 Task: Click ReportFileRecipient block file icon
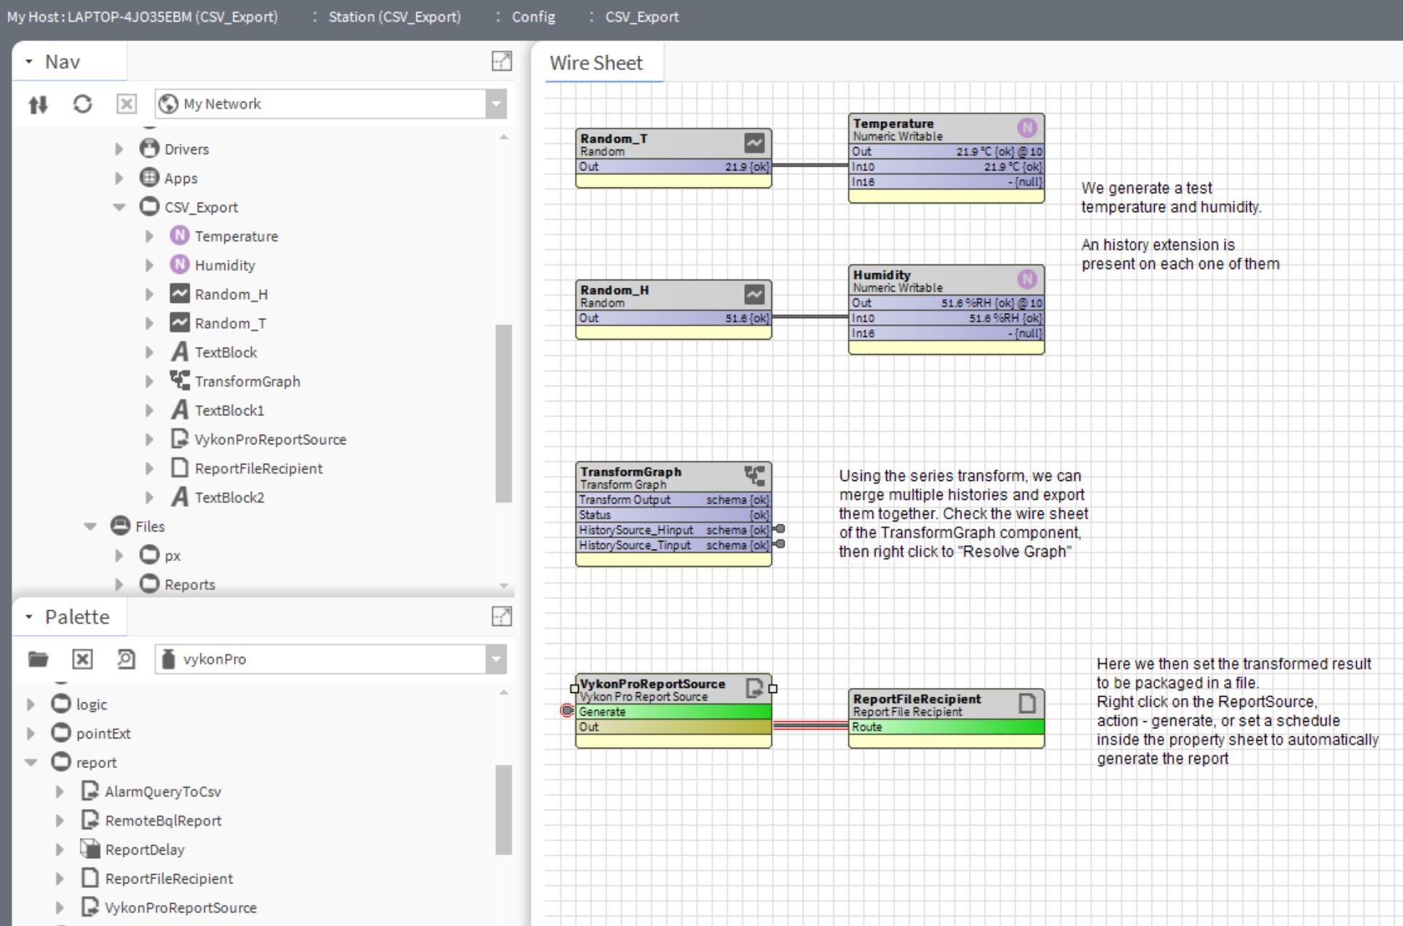[1027, 703]
